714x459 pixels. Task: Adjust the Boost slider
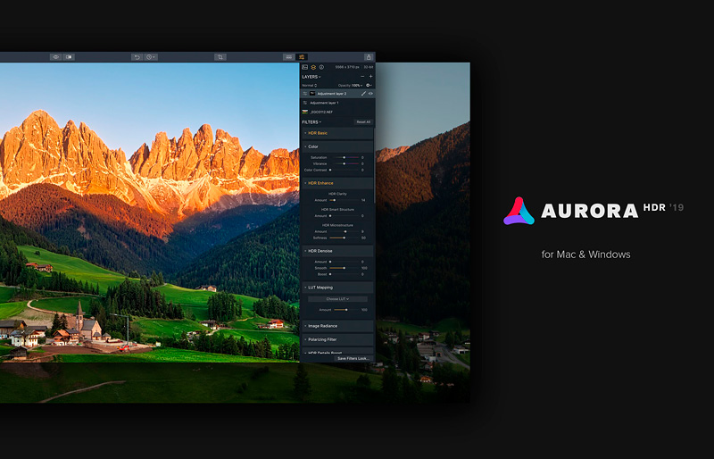pos(345,274)
